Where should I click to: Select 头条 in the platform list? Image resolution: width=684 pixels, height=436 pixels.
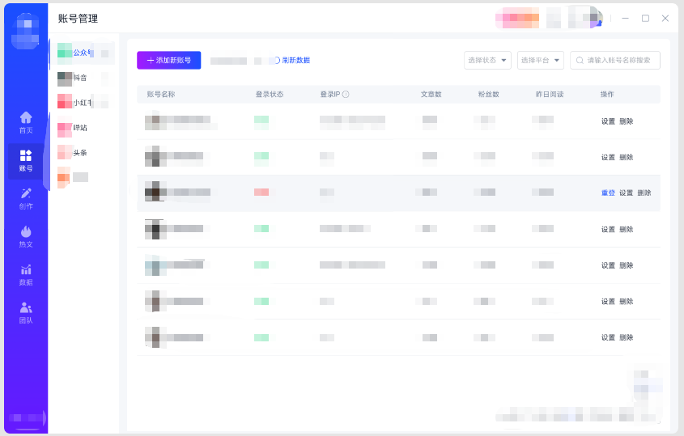tap(79, 153)
